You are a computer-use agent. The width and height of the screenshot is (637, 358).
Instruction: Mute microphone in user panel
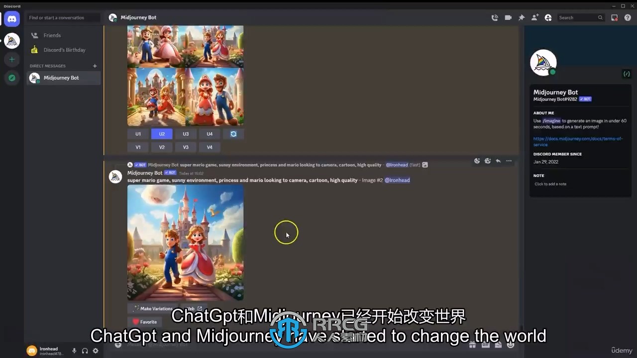point(74,351)
